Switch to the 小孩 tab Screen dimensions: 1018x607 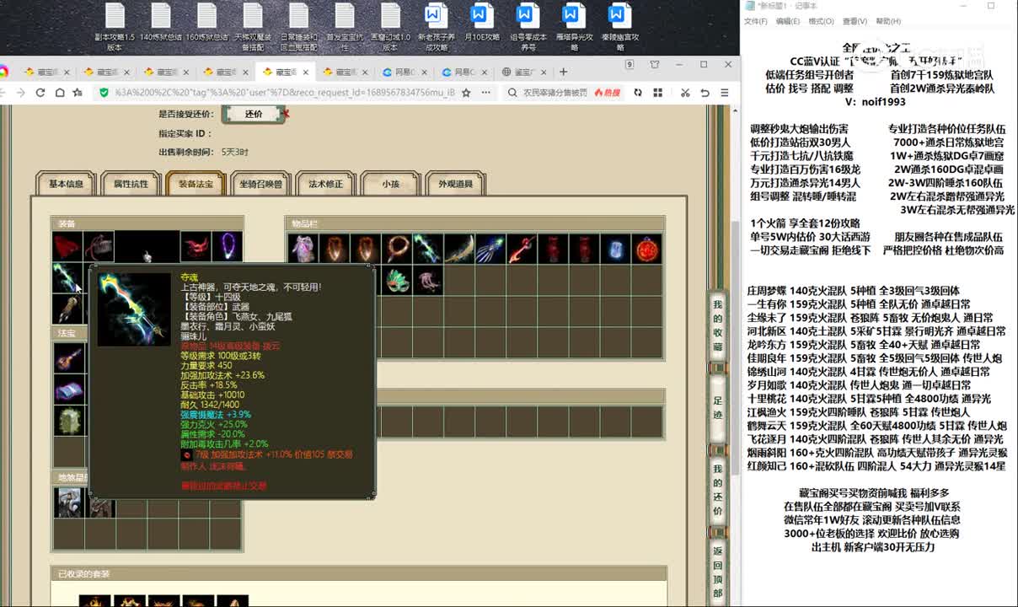point(391,184)
